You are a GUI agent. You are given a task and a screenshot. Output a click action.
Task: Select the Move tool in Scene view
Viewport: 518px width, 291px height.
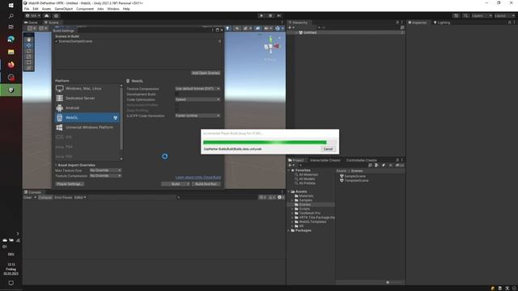29,45
